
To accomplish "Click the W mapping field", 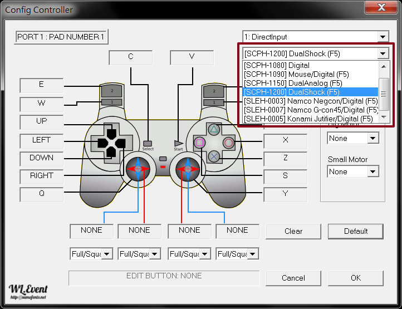I will pos(42,104).
